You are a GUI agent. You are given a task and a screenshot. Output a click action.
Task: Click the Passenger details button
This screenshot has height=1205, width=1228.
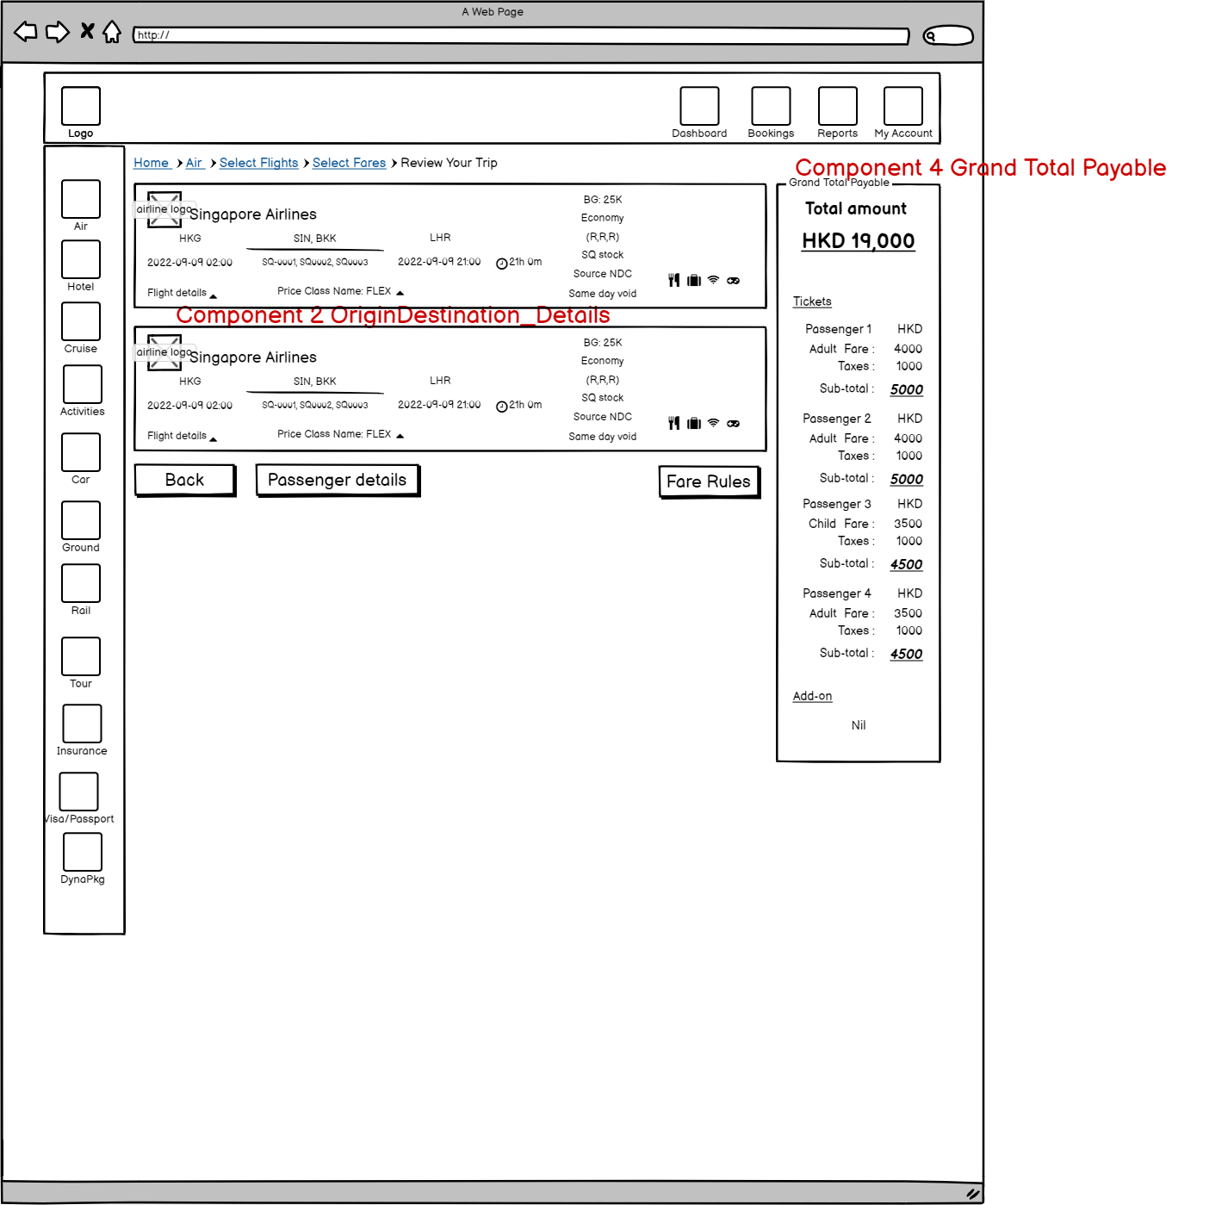337,480
